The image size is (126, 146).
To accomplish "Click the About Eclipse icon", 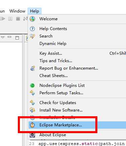I will tap(32, 135).
